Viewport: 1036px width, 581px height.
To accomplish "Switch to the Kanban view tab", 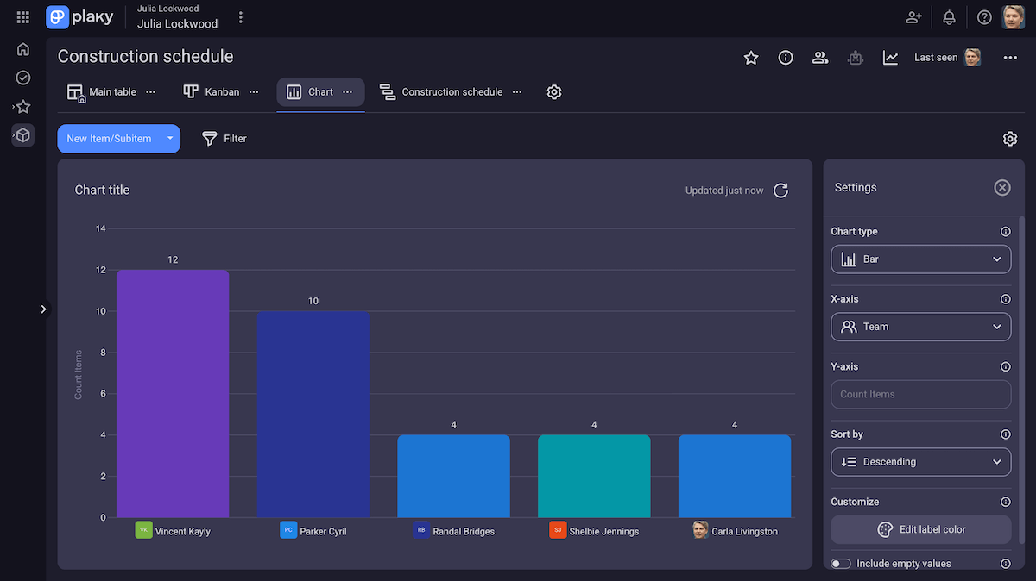I will tap(212, 91).
